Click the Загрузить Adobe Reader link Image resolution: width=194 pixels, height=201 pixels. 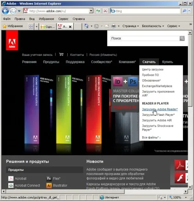click(x=160, y=109)
